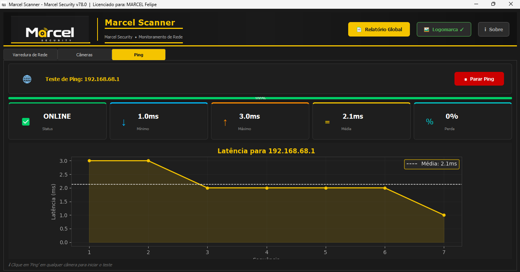Open the Sobre about dialog
The height and width of the screenshot is (272, 520).
493,29
